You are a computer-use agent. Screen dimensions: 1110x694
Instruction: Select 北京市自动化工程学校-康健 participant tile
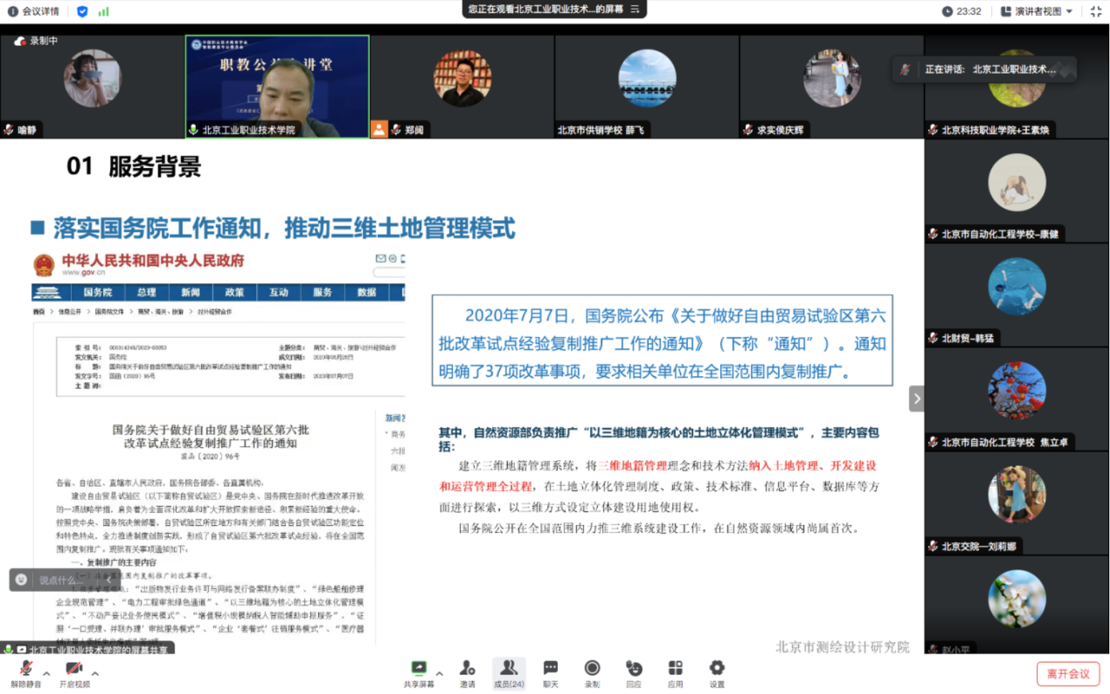tap(1017, 190)
